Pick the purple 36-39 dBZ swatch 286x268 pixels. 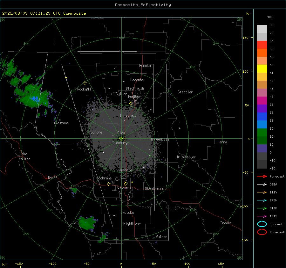coord(262,108)
